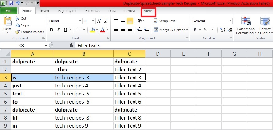The height and width of the screenshot is (130, 273).
Task: Open the Calibri font name dropdown
Action: pyautogui.click(x=80, y=21)
